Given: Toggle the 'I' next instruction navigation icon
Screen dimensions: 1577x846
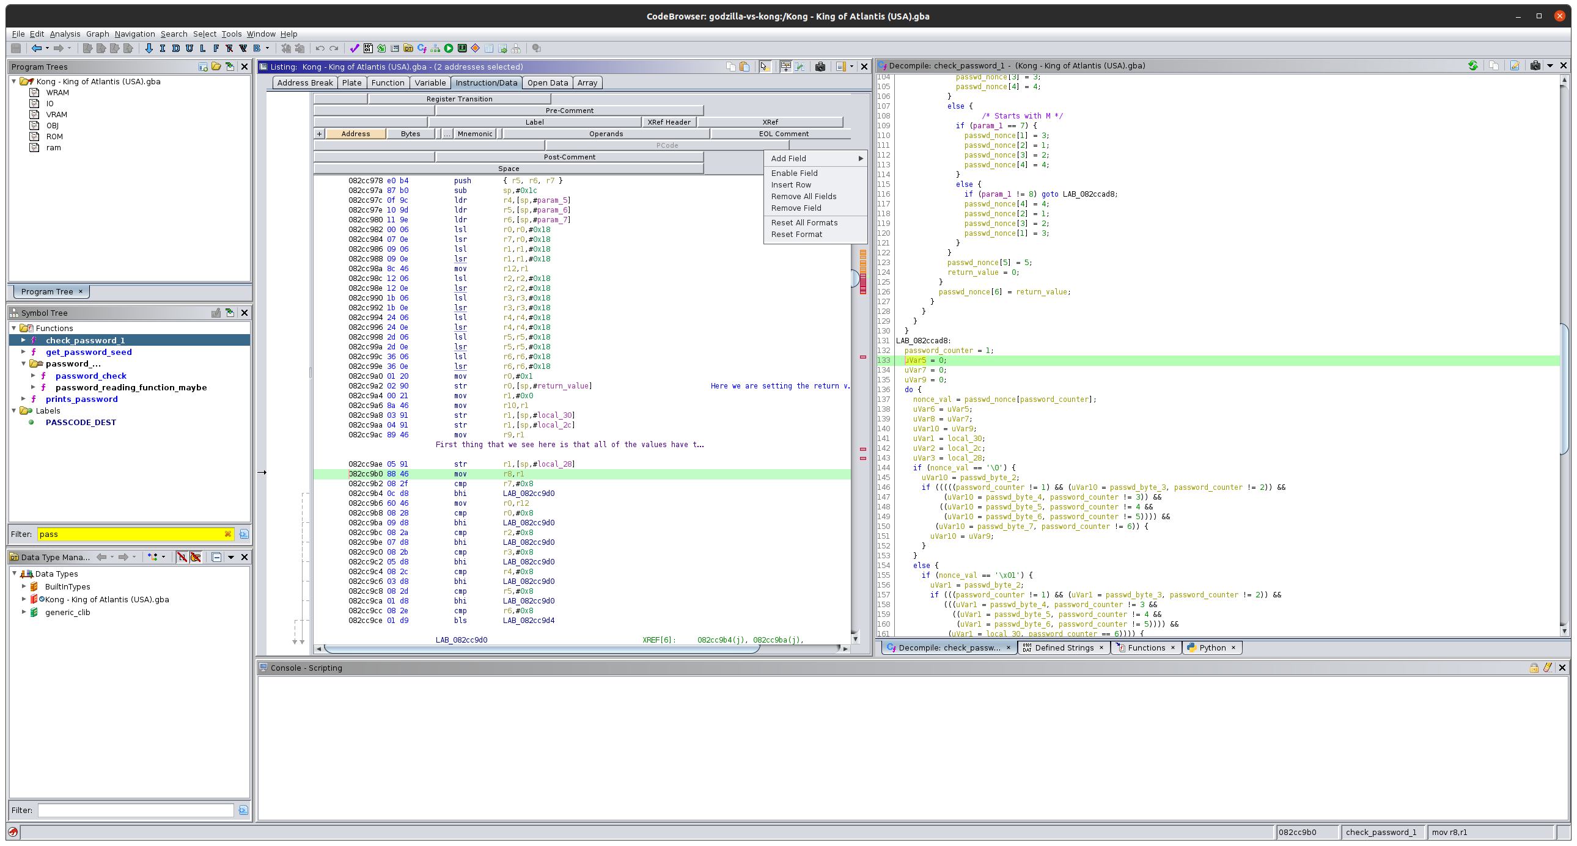Looking at the screenshot, I should coord(162,48).
